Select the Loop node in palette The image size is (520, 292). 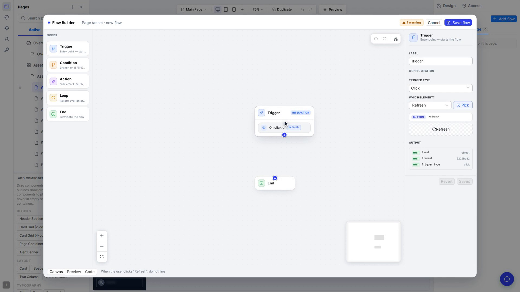tap(68, 98)
